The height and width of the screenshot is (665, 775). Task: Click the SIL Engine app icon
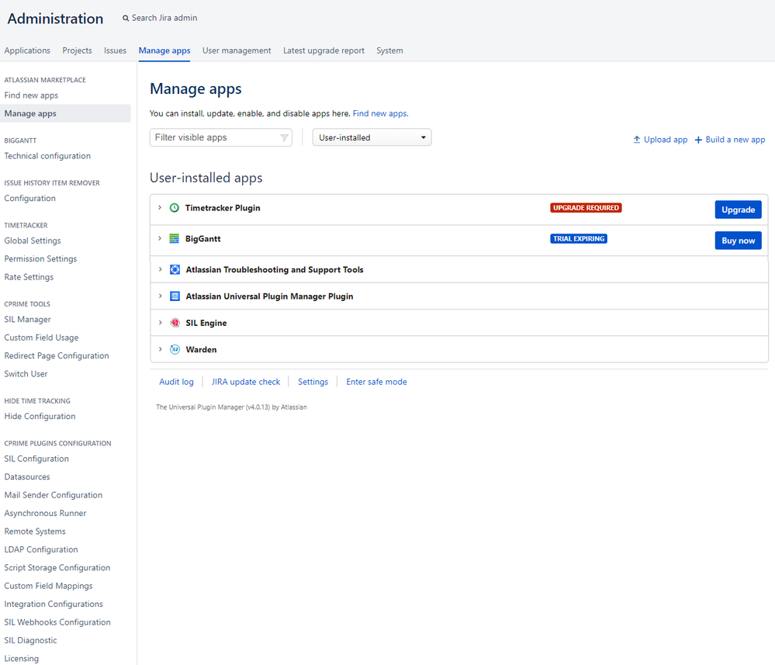click(x=175, y=323)
